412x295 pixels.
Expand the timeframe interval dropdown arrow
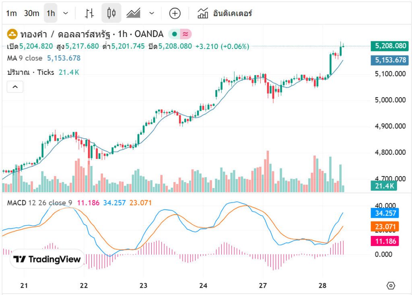point(66,13)
